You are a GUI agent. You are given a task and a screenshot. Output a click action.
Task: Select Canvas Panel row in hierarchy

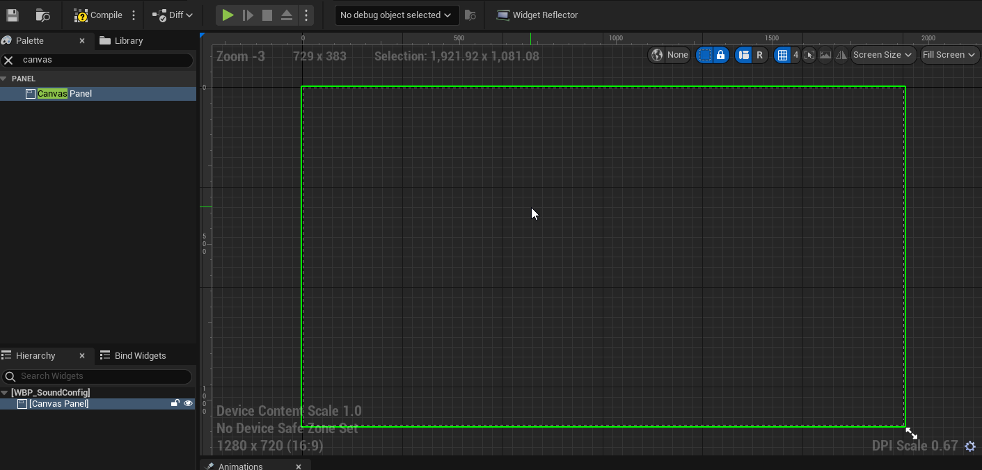point(98,403)
